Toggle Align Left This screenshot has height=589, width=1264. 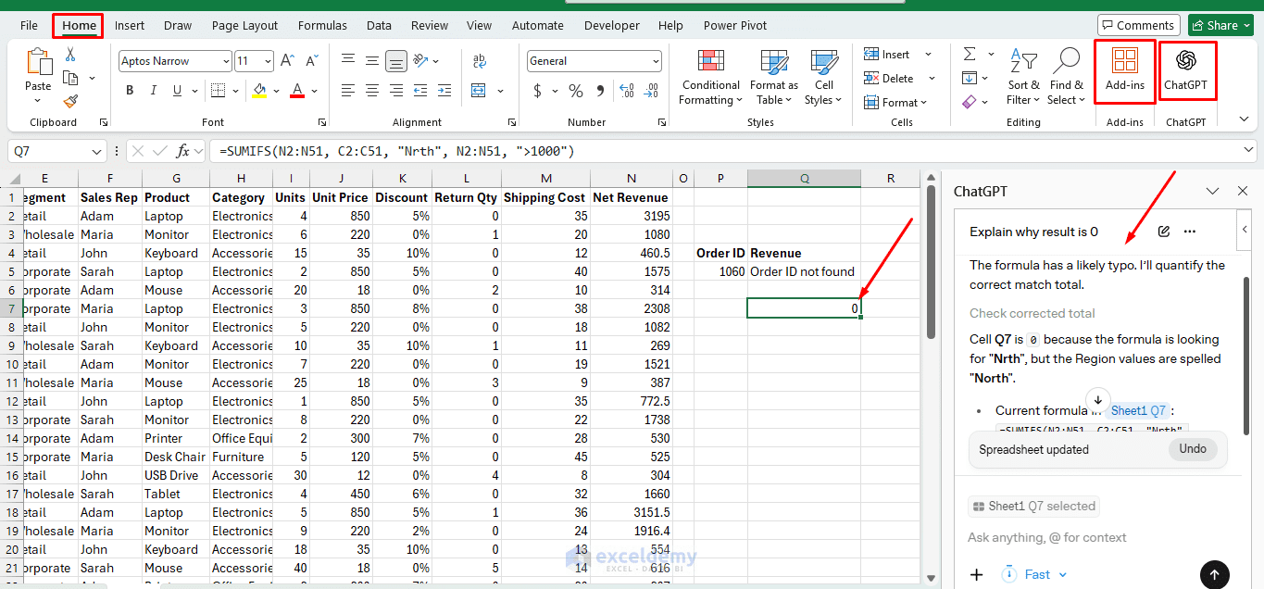(x=348, y=91)
